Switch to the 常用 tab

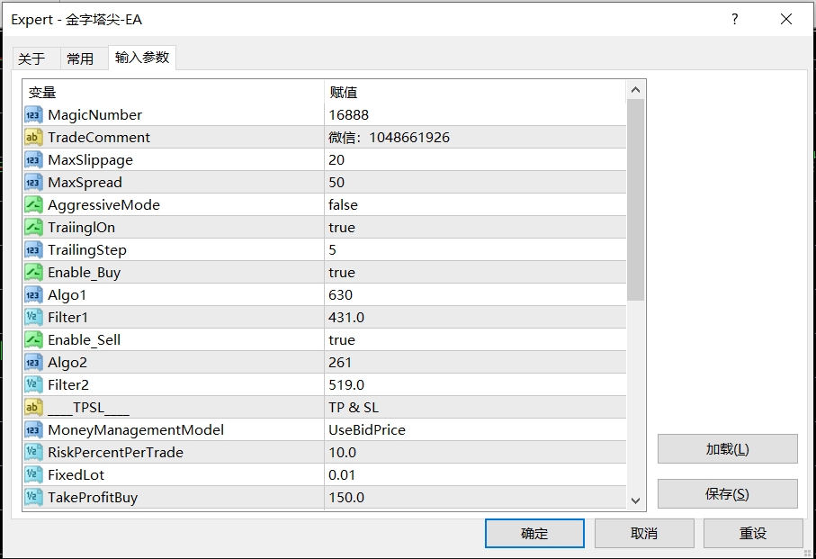tap(80, 59)
